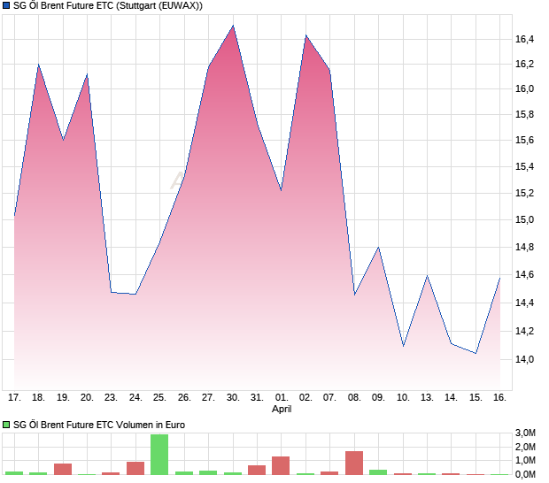
Task: Click the 'SG Öl Brent Future ETC (Stuttgart (EUWAX))' title
Action: click(x=107, y=6)
